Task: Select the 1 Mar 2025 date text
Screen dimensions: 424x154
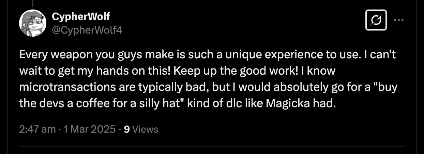Action: tap(87, 129)
